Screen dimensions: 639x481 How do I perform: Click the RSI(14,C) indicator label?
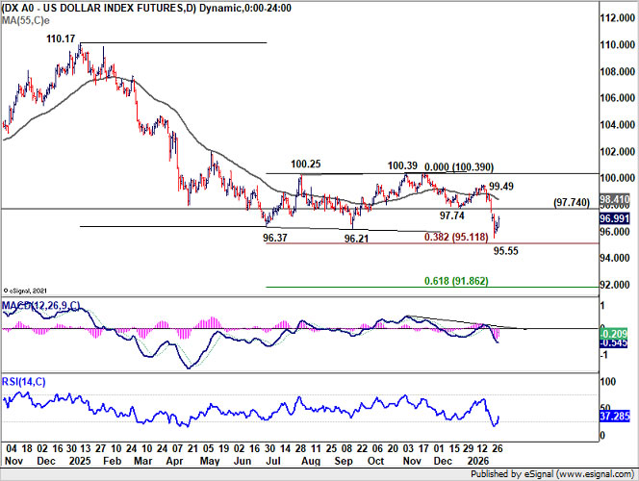24,382
